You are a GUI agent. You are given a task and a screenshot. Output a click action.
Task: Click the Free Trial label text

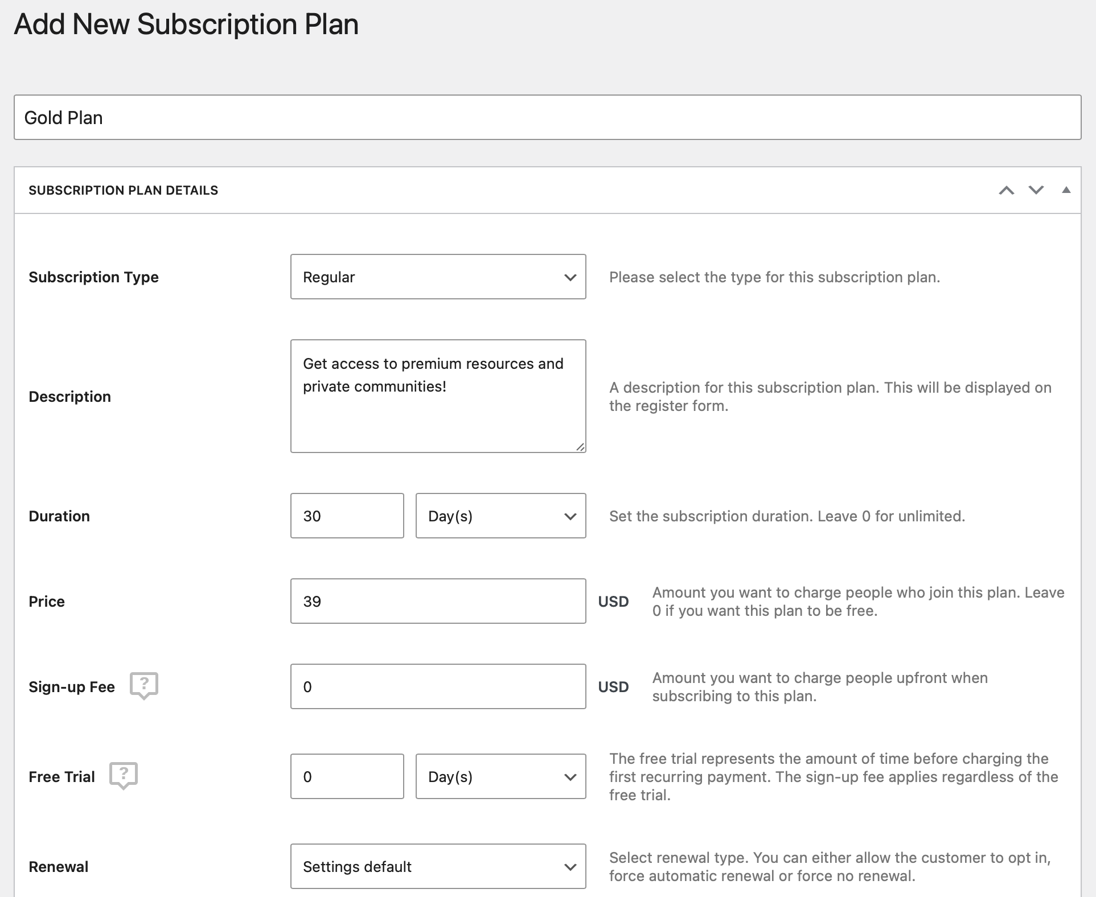pos(61,777)
